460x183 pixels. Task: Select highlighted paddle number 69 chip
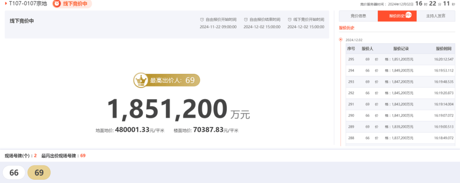click(39, 172)
